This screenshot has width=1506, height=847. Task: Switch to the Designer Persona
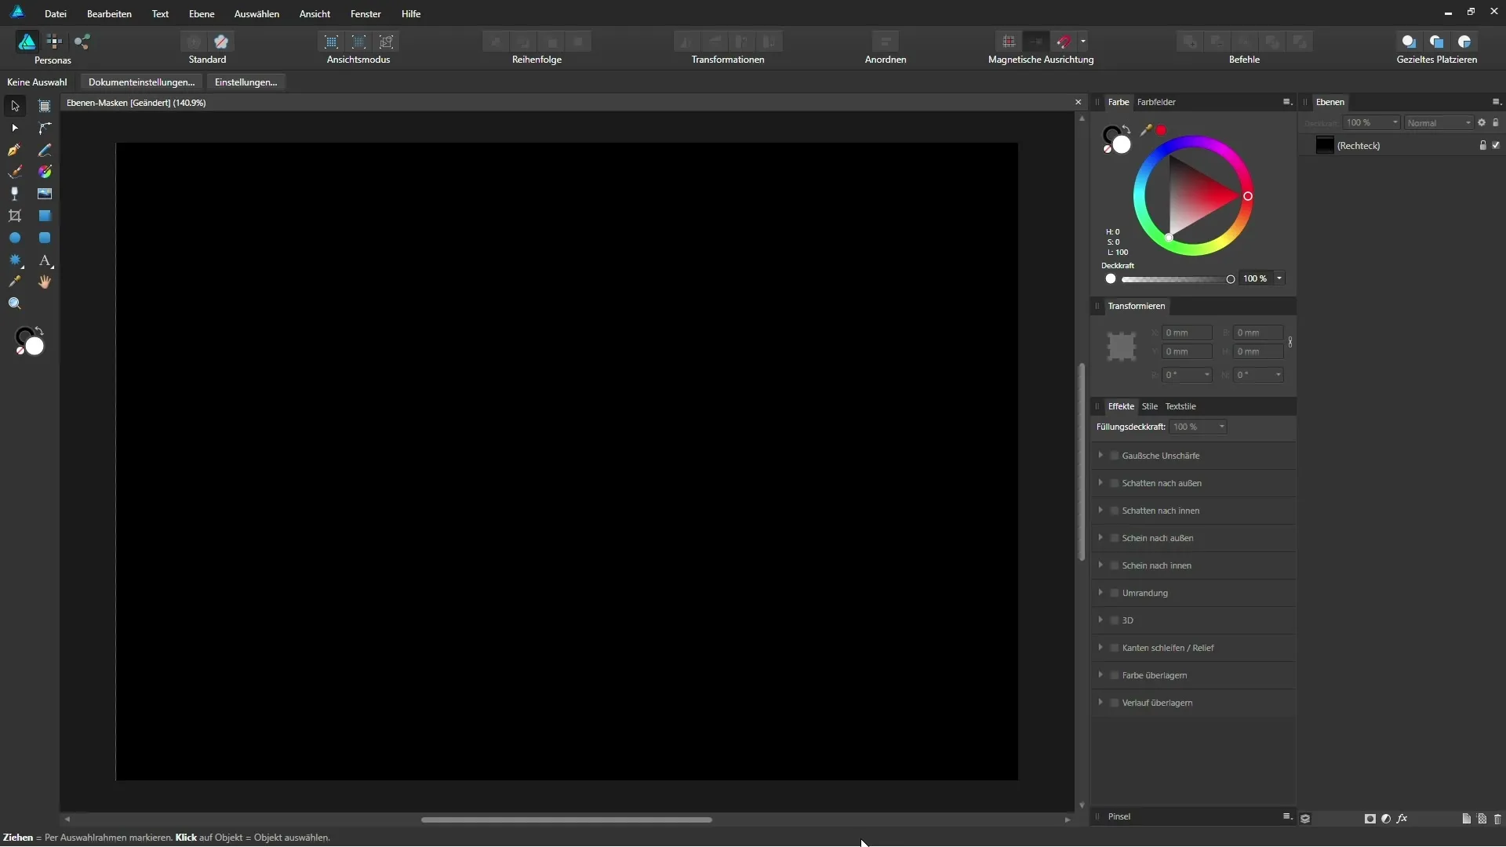click(27, 42)
